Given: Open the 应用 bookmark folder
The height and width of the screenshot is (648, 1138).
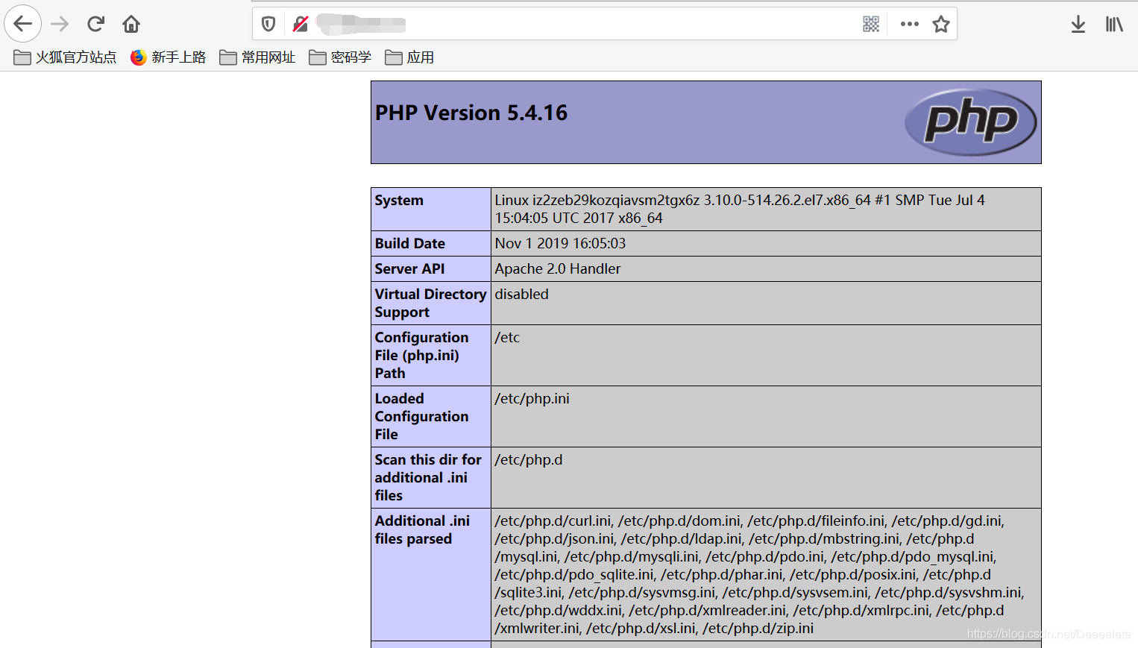Looking at the screenshot, I should (409, 57).
